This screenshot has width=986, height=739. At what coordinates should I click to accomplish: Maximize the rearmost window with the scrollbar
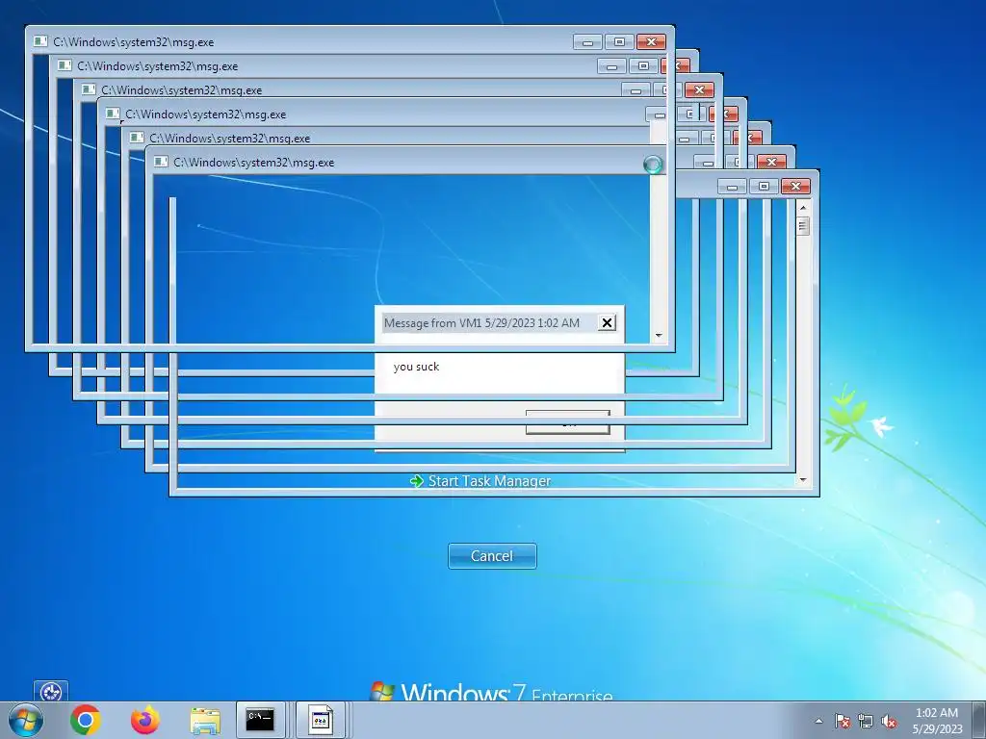764,187
